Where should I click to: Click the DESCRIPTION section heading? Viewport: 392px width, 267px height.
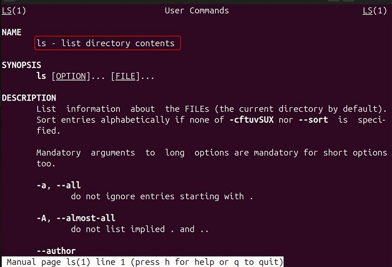coord(29,98)
